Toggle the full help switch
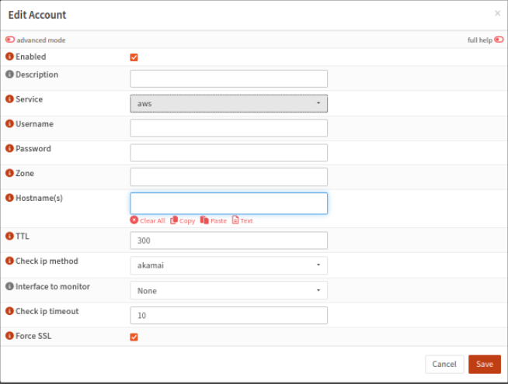Image resolution: width=508 pixels, height=384 pixels. coord(499,40)
